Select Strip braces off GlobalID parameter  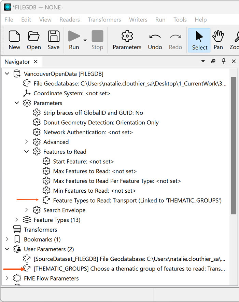coord(93,113)
